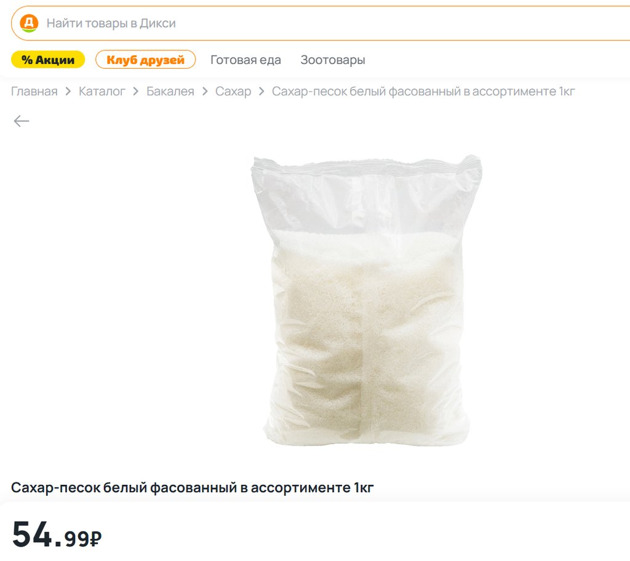Click the chevron right after 'Сахар'
Viewport: 630px width, 561px height.
point(261,92)
